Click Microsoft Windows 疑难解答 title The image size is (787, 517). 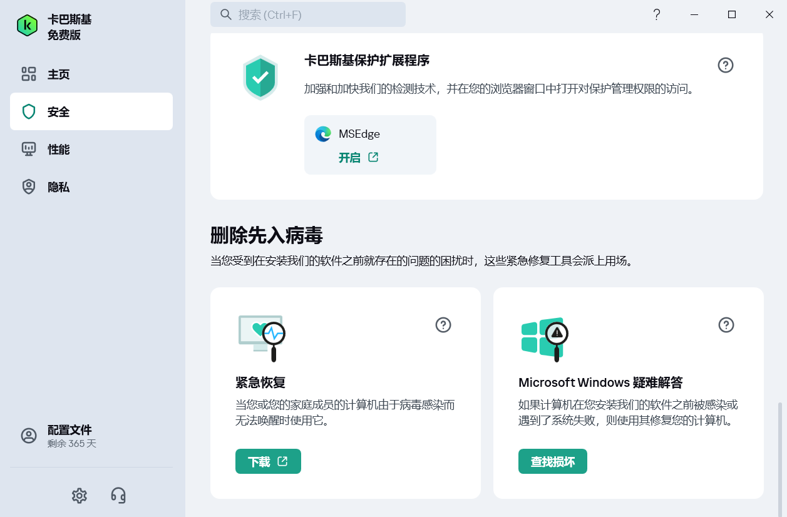[600, 382]
